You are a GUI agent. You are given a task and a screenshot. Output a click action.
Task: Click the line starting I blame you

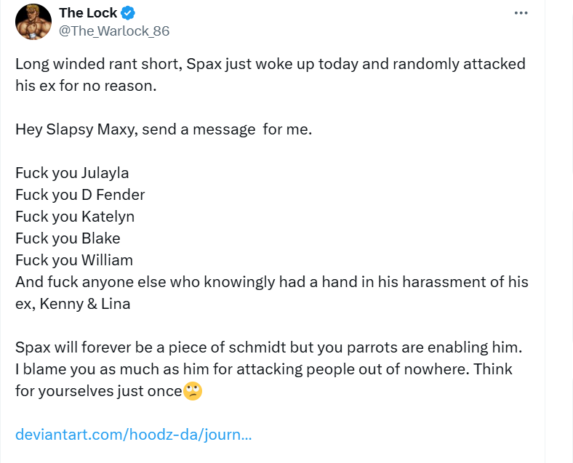coord(263,369)
